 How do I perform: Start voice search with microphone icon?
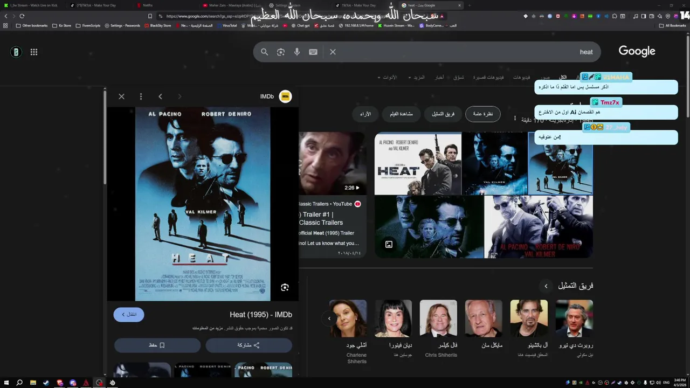296,52
